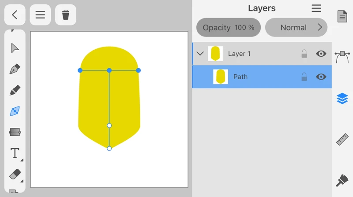Select the Eraser tool
Screen dimensions: 353x197
(x=15, y=174)
